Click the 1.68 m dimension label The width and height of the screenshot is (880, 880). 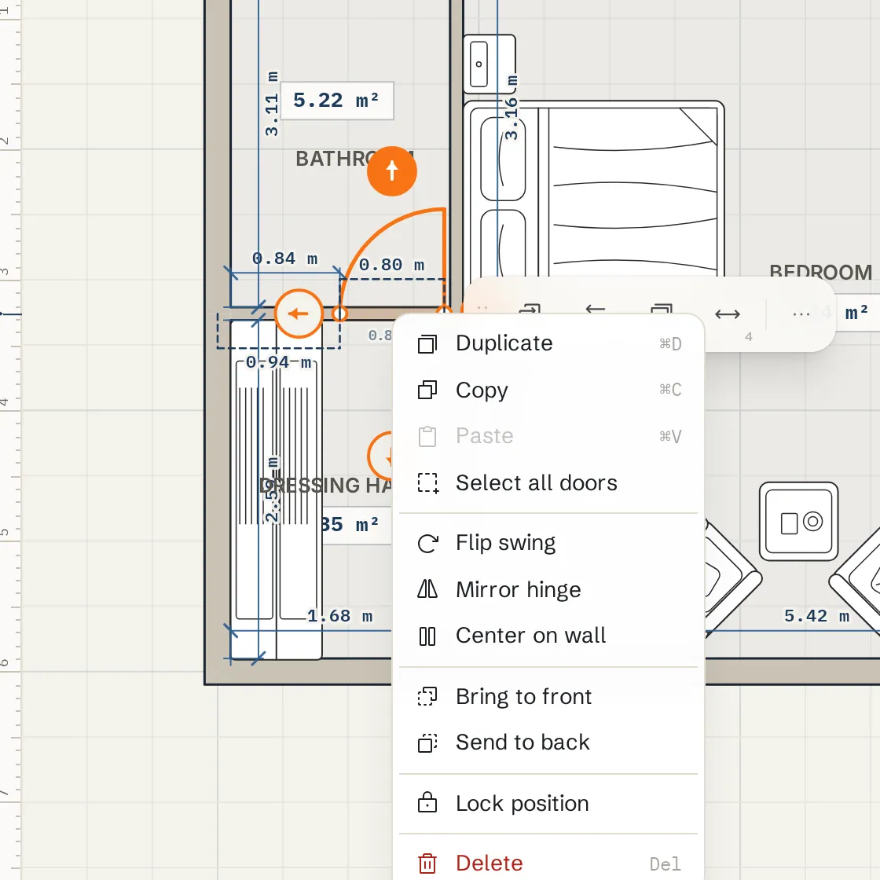click(x=339, y=616)
